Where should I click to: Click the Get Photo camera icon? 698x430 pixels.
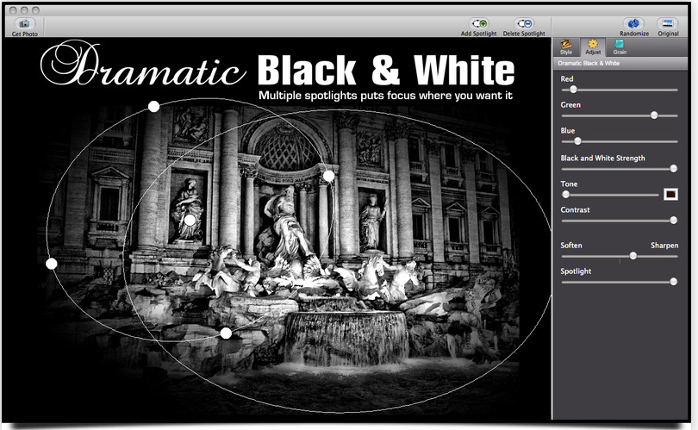click(x=24, y=23)
